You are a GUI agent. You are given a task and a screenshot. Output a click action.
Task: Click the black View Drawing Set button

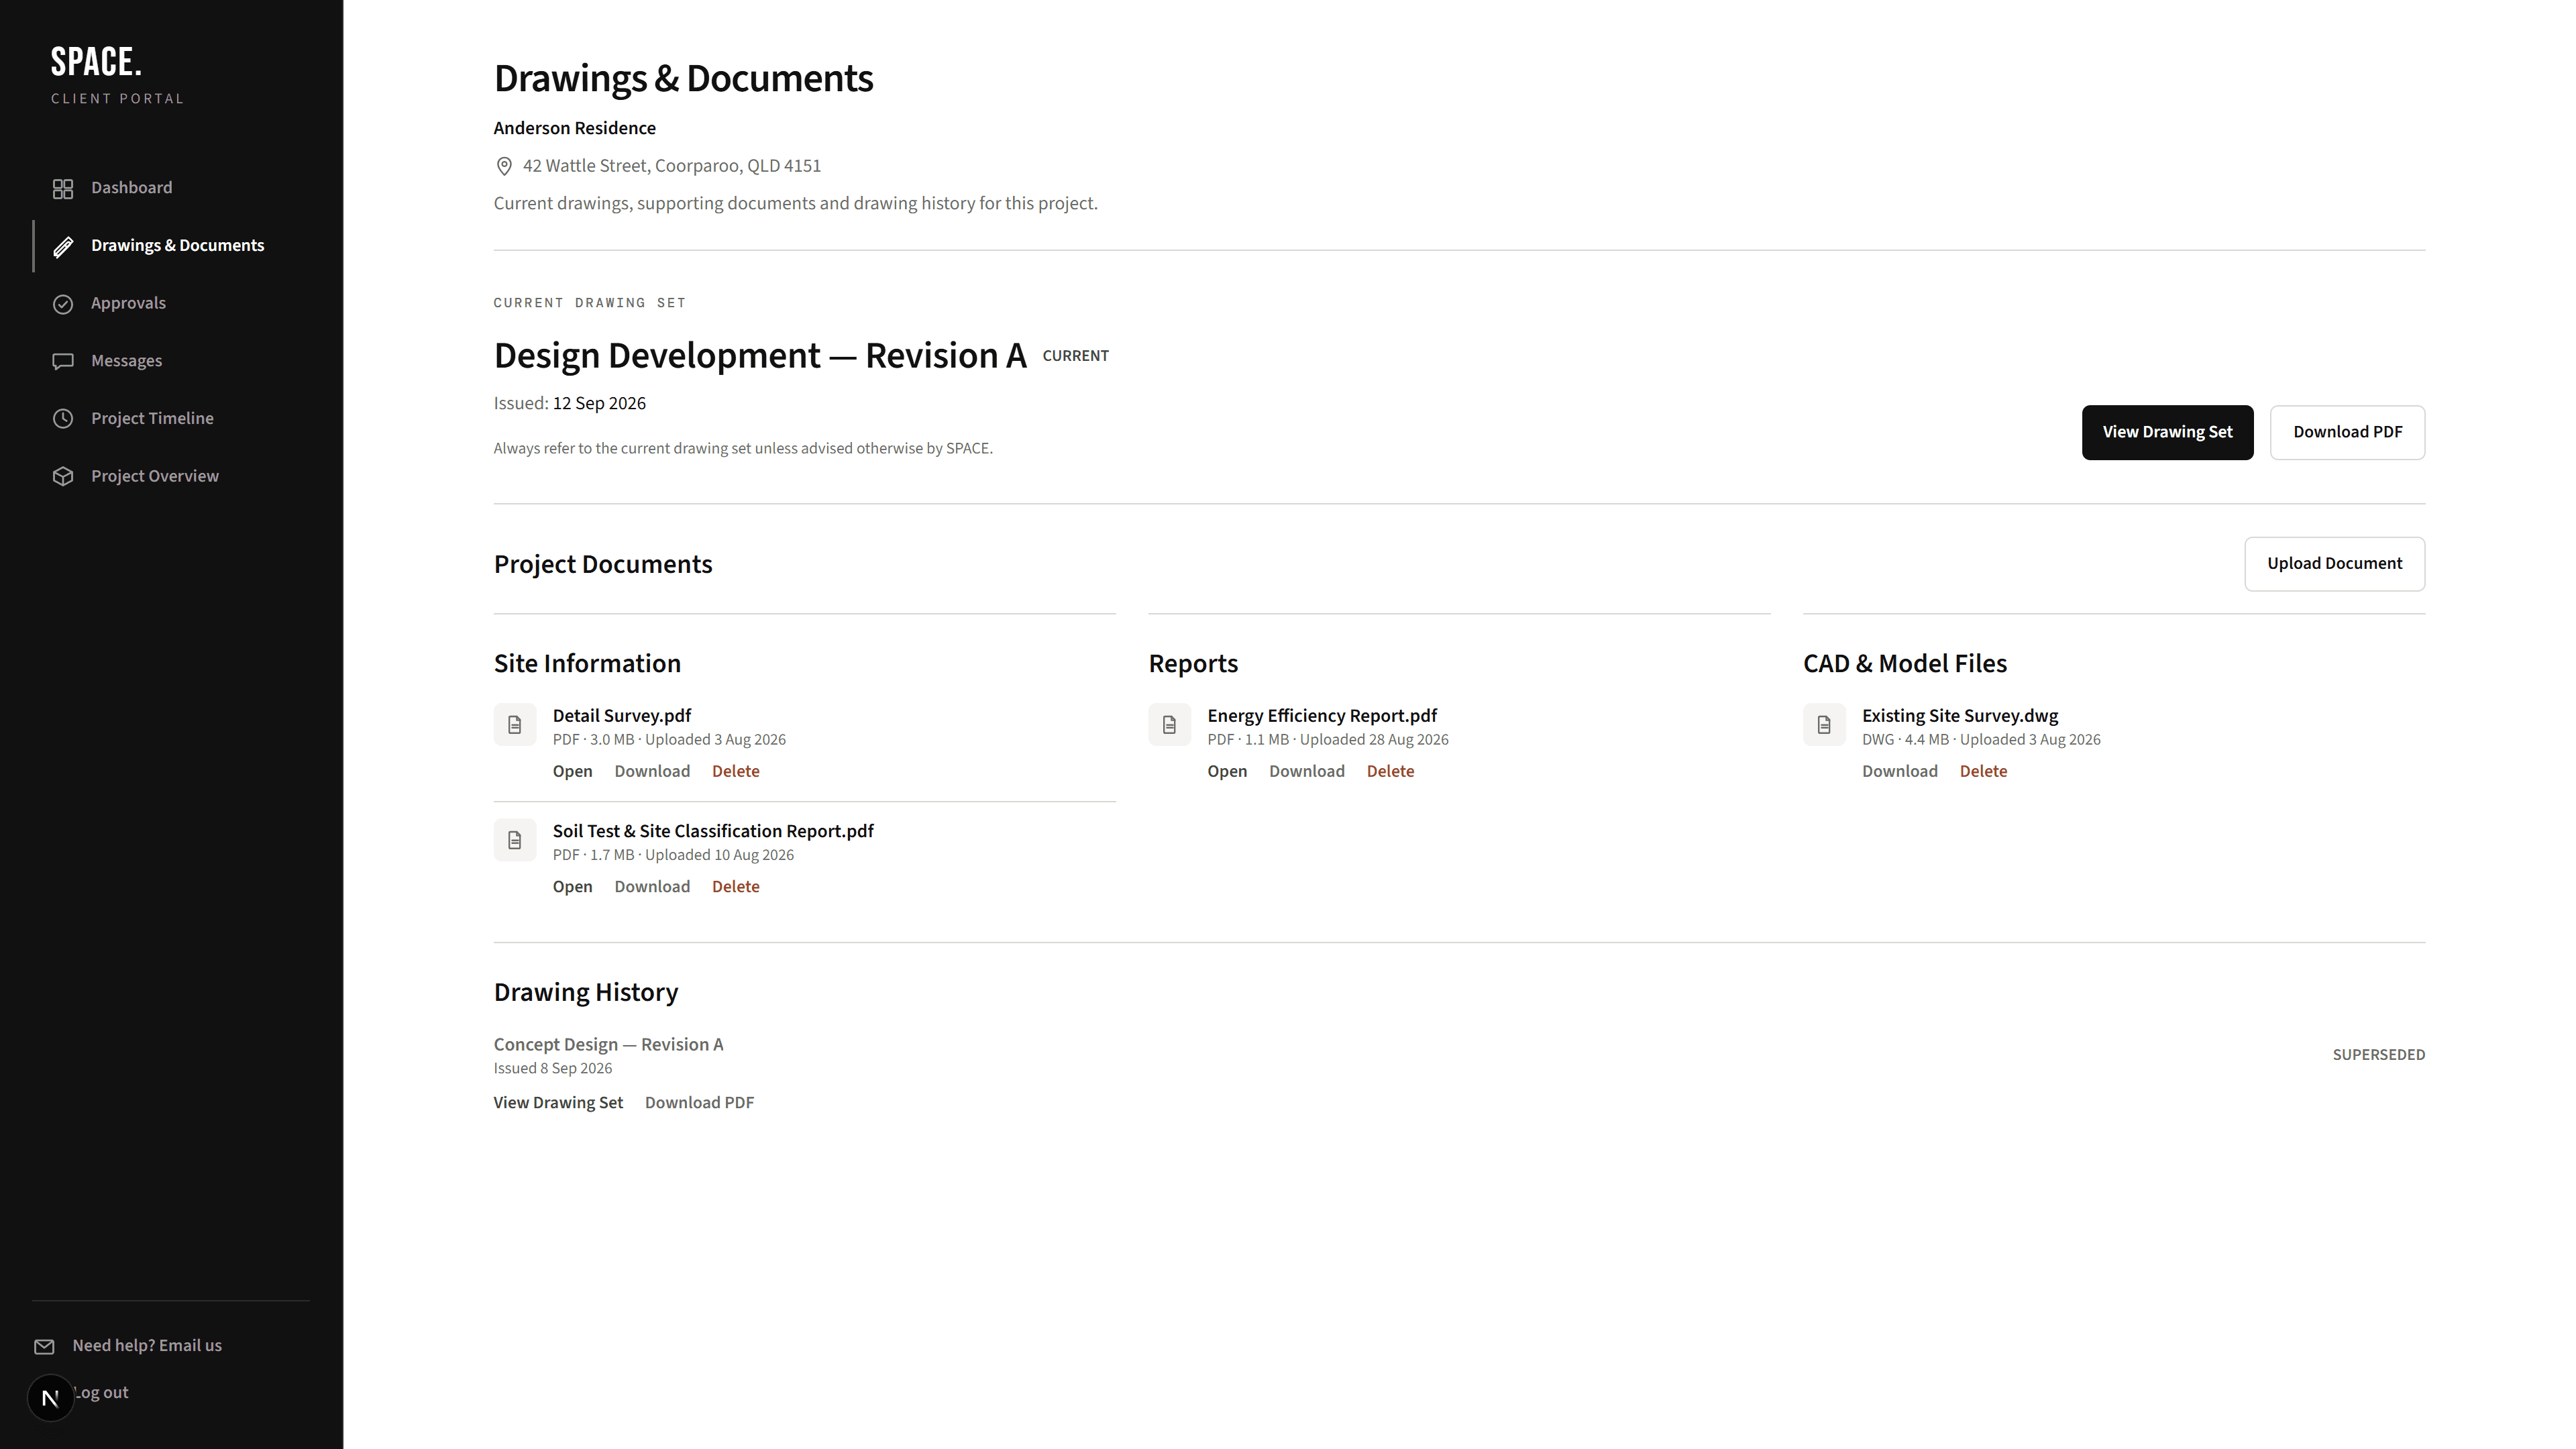(x=2167, y=432)
